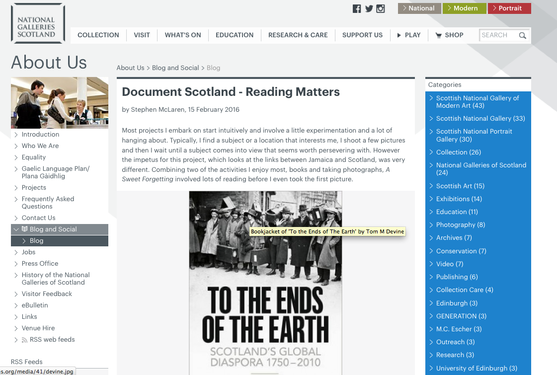Click the play triangle icon beside Play
The height and width of the screenshot is (375, 557).
coord(399,35)
